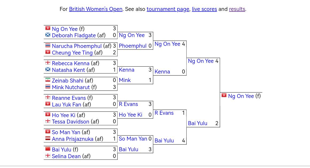This screenshot has width=310, height=168.
Task: Click Hong Kong flag beside Ng On Yee in first round
Action: (x=48, y=28)
